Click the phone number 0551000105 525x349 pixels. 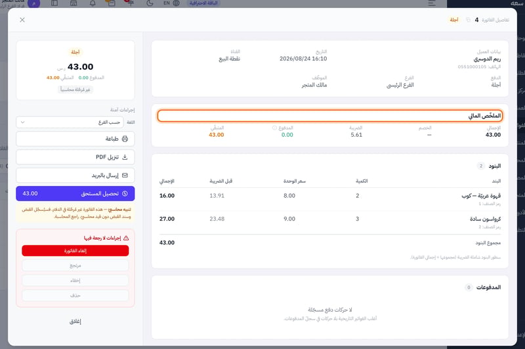point(472,67)
